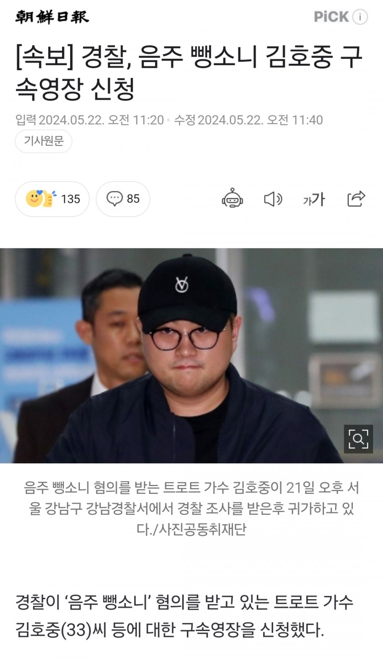Change text size with 가가 icon
The image size is (383, 663).
point(314,199)
